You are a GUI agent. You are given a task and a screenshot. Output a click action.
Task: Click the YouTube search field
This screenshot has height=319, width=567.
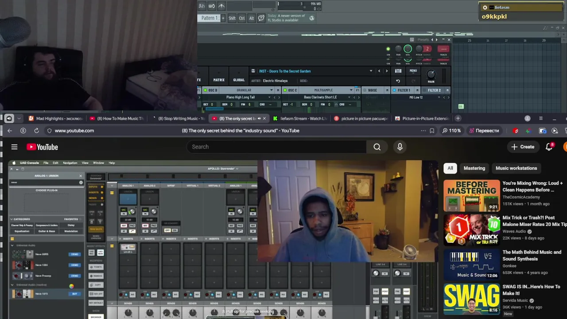[276, 147]
